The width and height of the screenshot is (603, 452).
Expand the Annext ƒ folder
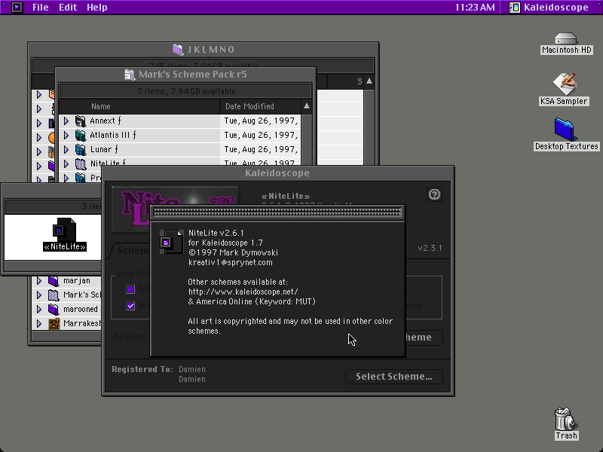[x=66, y=121]
